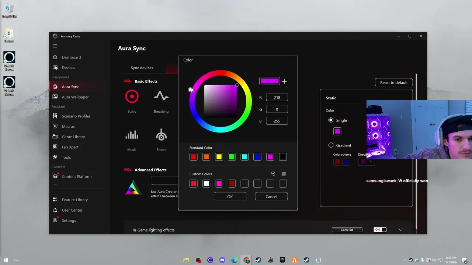
Task: Click the Aura Sync sidebar icon
Action: pyautogui.click(x=55, y=87)
